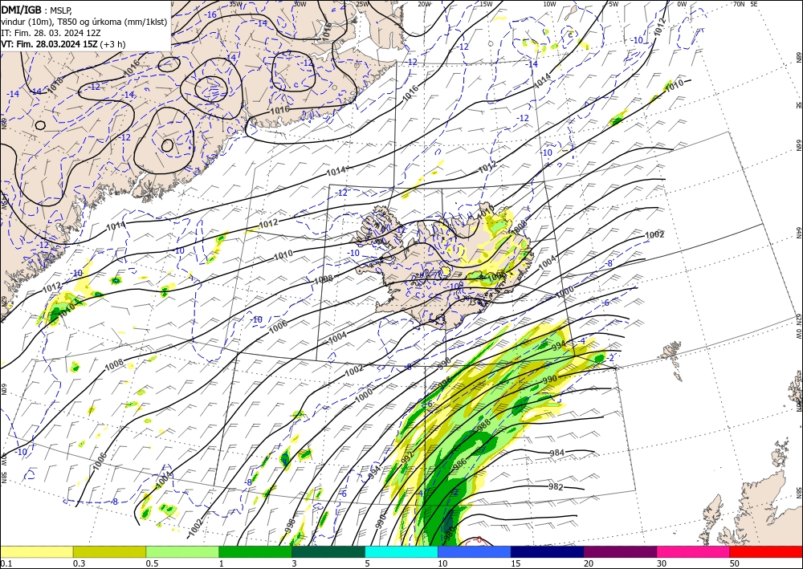803x569 pixels.
Task: Select the pink 30–50 legend swatch
Action: 694,551
